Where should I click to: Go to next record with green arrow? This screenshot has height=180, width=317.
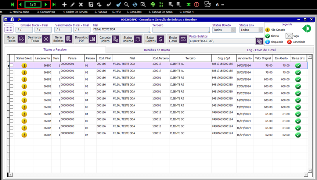(x=46, y=5)
